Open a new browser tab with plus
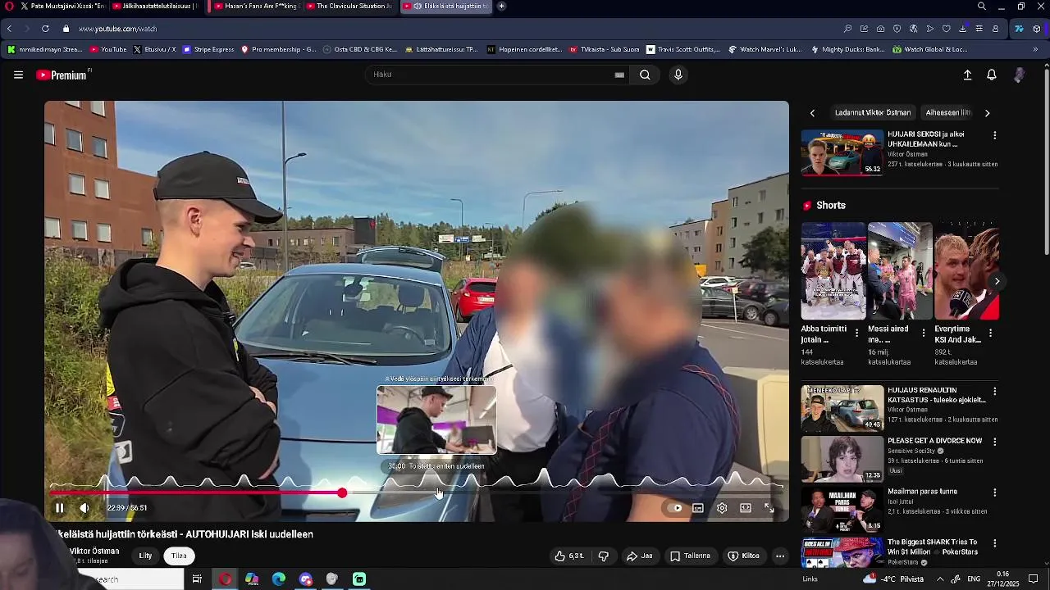The image size is (1050, 590). coord(501,6)
